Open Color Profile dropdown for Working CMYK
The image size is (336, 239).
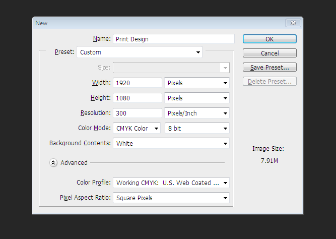point(171,183)
